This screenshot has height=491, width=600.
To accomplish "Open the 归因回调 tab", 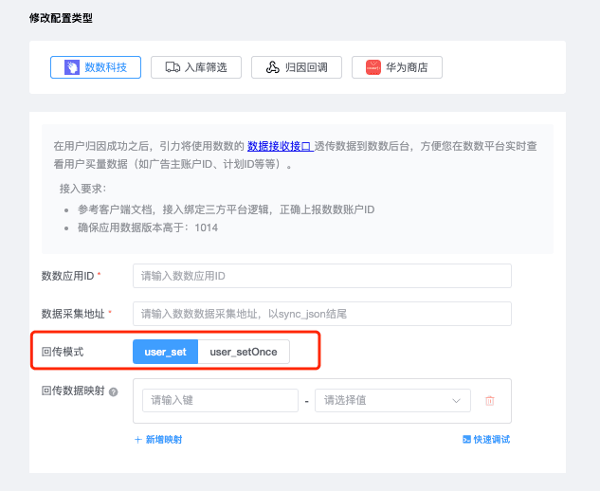I will [x=297, y=67].
